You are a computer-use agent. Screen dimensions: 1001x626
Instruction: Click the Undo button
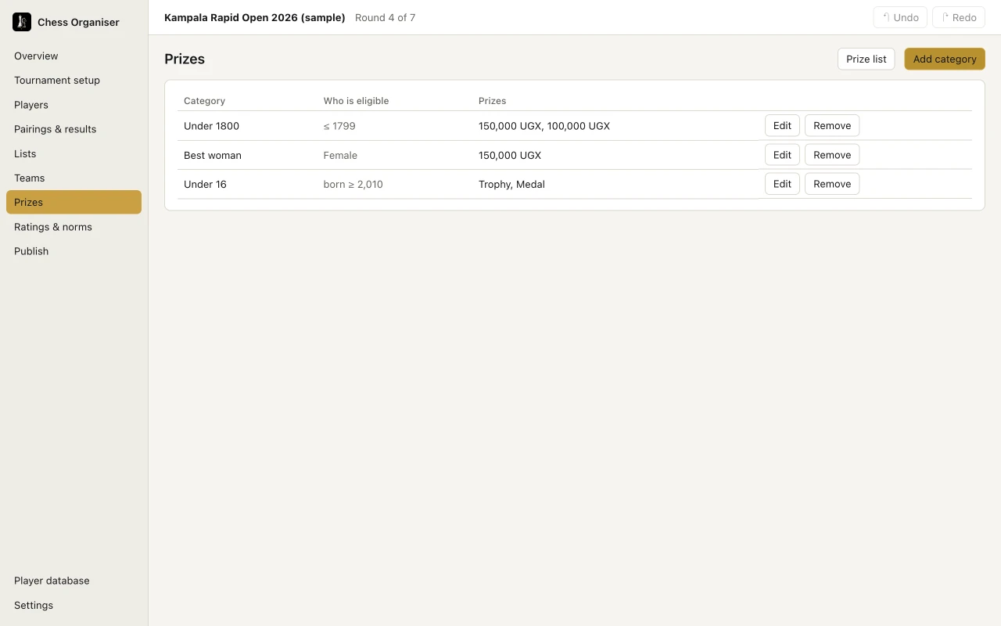[x=900, y=17]
